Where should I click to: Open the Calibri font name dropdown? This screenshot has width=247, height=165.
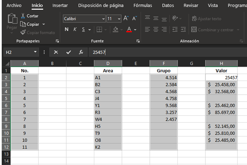103,19
